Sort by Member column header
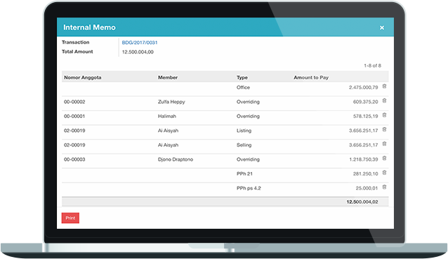The image size is (448, 259). 168,77
